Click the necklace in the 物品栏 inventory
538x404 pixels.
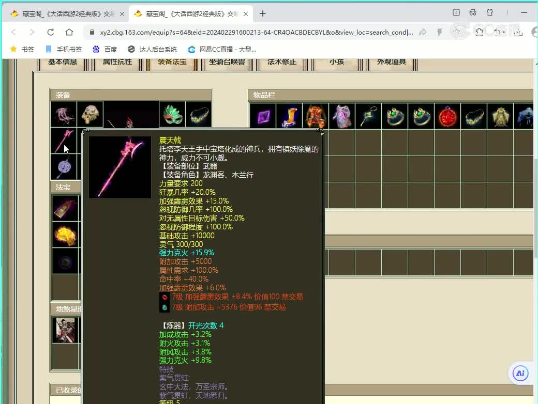[x=474, y=117]
